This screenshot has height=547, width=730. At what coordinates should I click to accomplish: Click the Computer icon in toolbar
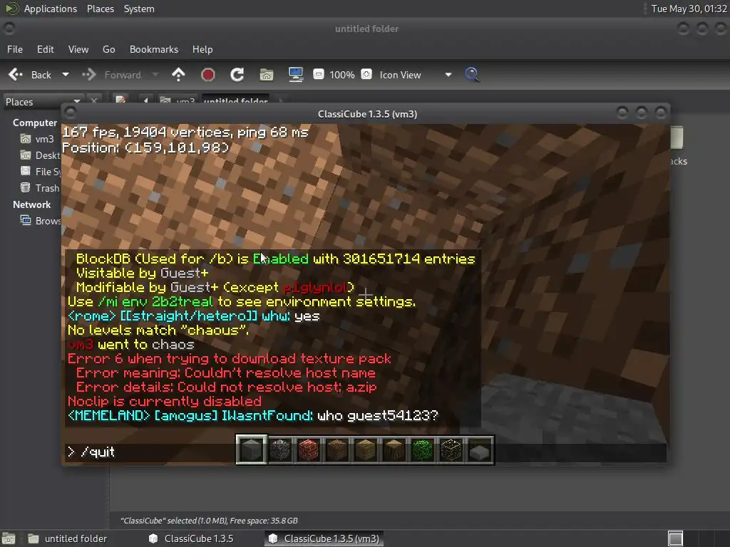point(296,74)
